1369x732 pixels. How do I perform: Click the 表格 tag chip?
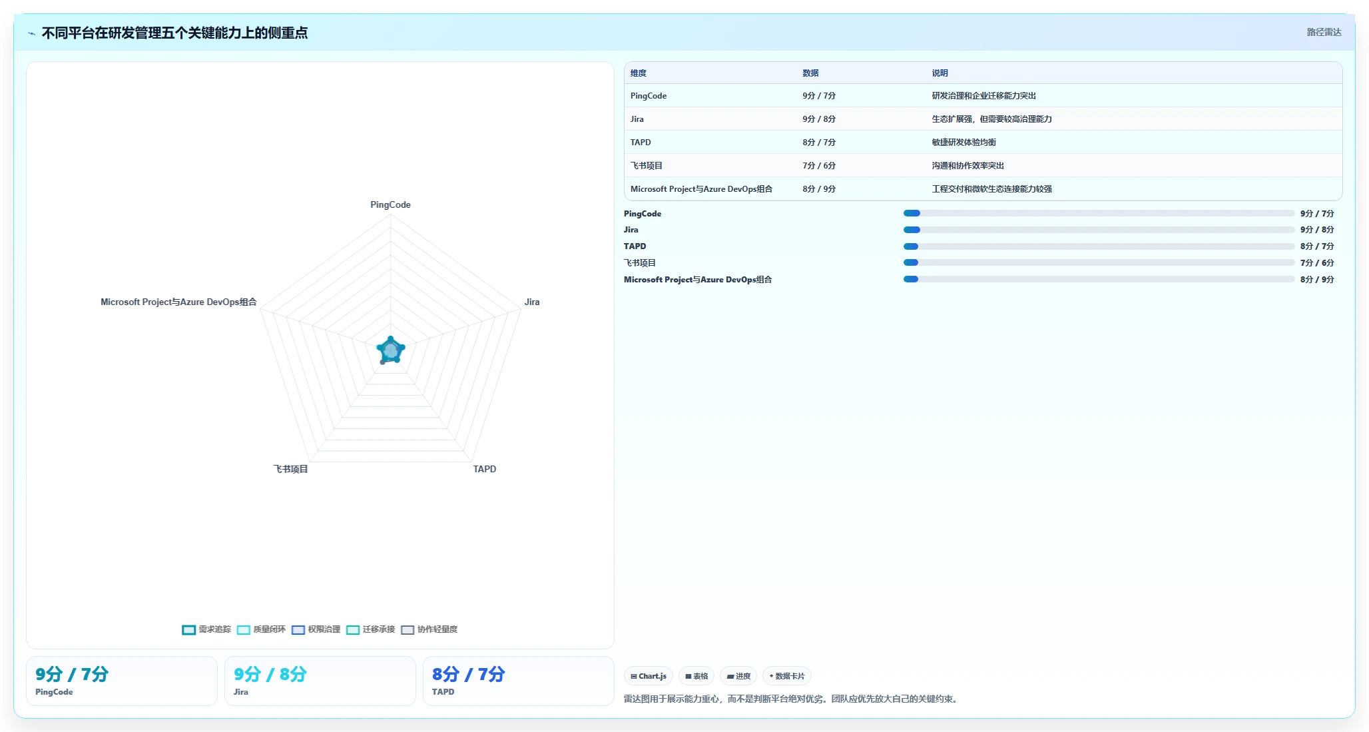(696, 676)
